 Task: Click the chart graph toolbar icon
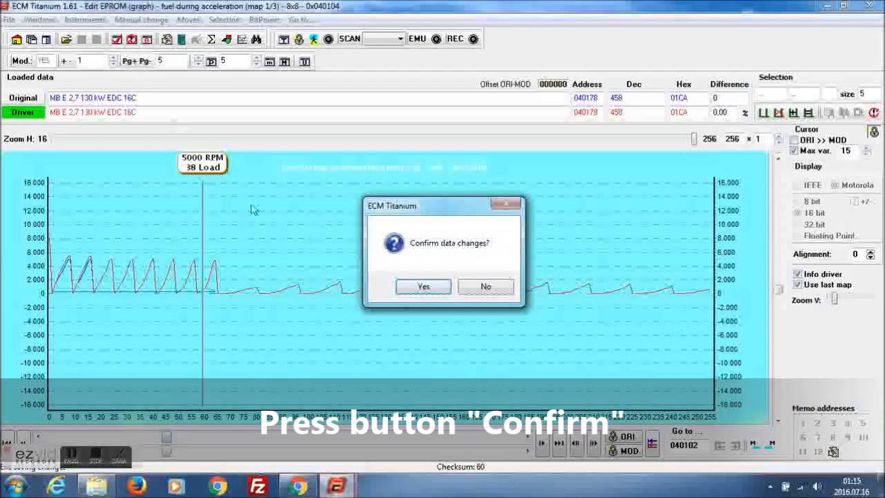point(241,39)
